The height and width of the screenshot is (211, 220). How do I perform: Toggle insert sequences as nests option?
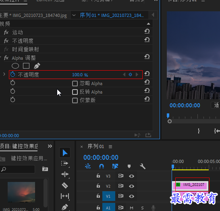[88, 166]
